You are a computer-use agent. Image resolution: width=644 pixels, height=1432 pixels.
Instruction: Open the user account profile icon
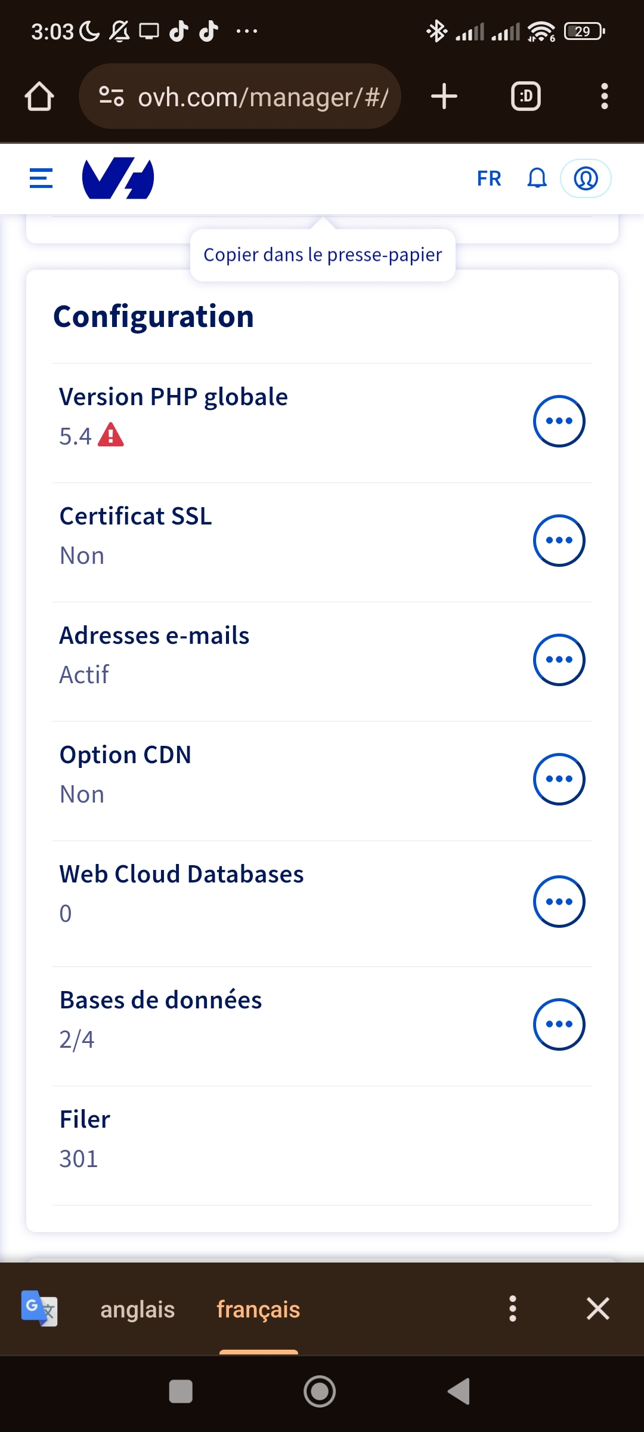coord(586,178)
